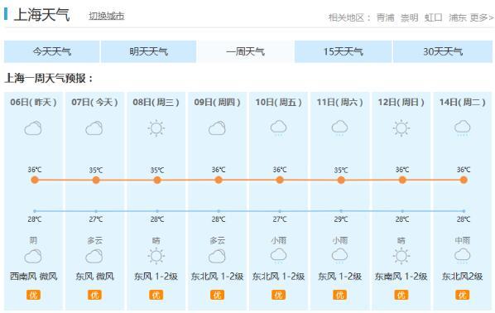Screen dimensions: 495x313
Task: Click the top rain icon for 14日
Action: [462, 128]
